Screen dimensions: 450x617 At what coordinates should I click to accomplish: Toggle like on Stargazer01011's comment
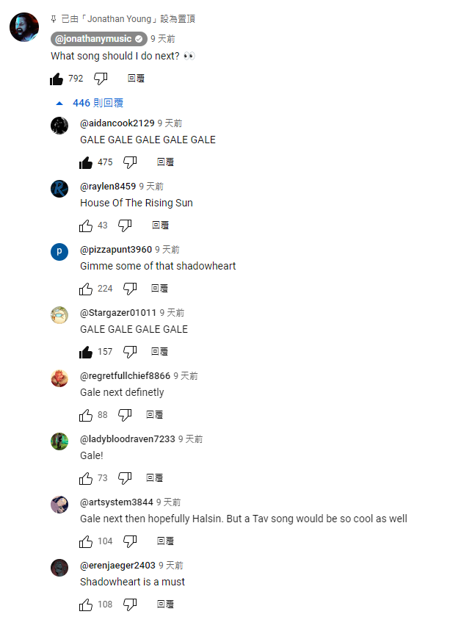click(x=86, y=352)
